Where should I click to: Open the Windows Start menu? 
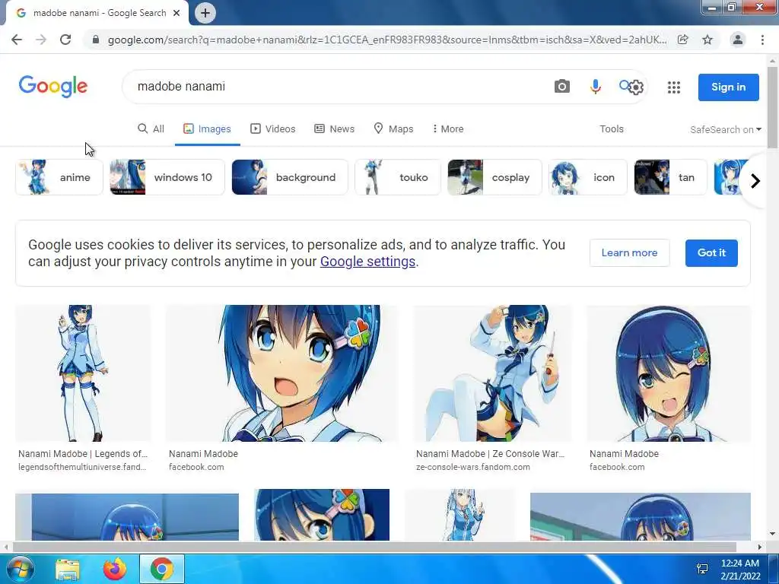20,569
